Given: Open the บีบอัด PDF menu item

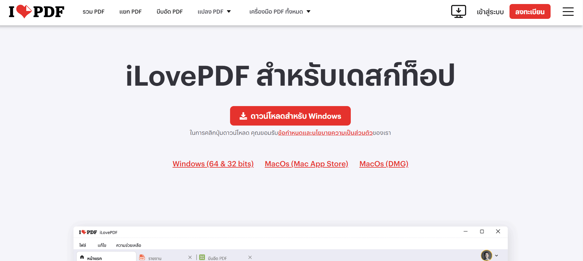Looking at the screenshot, I should coord(170,12).
